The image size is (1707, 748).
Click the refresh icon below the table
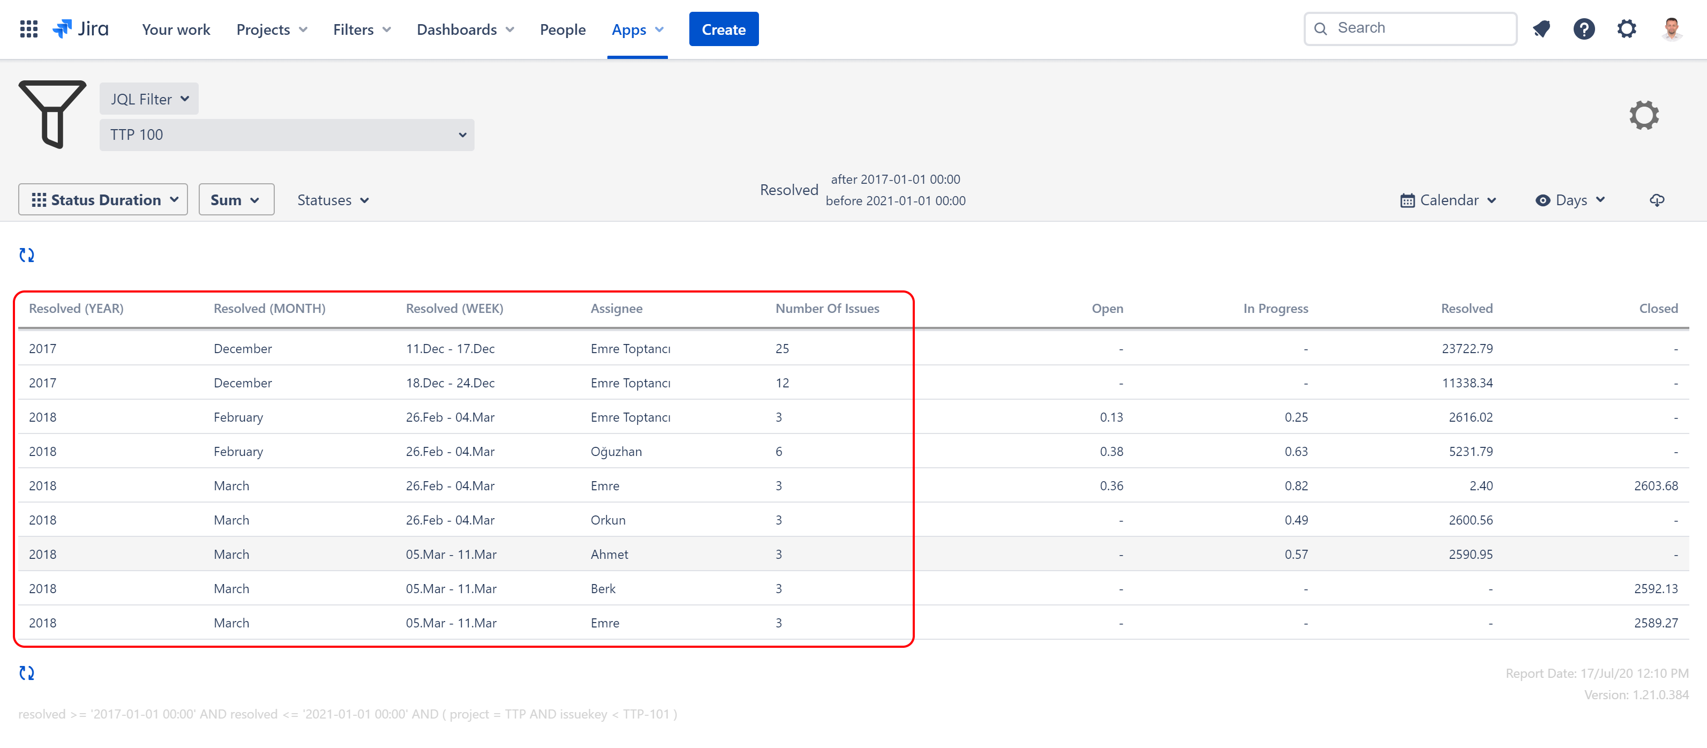click(x=26, y=673)
